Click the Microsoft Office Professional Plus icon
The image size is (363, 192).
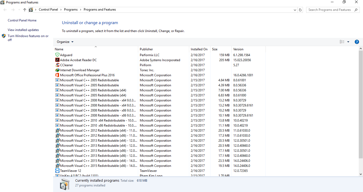[57, 75]
